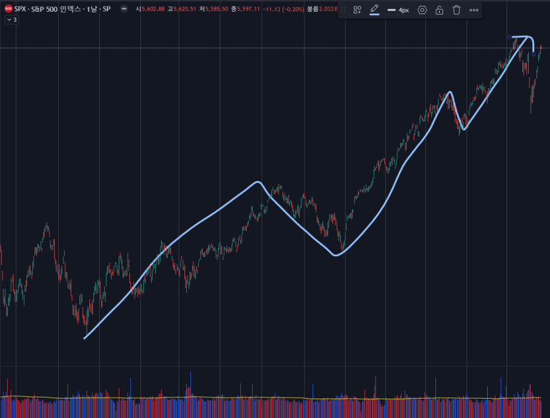
Task: Expand the collapsed indicators count 3
Action: click(x=12, y=19)
